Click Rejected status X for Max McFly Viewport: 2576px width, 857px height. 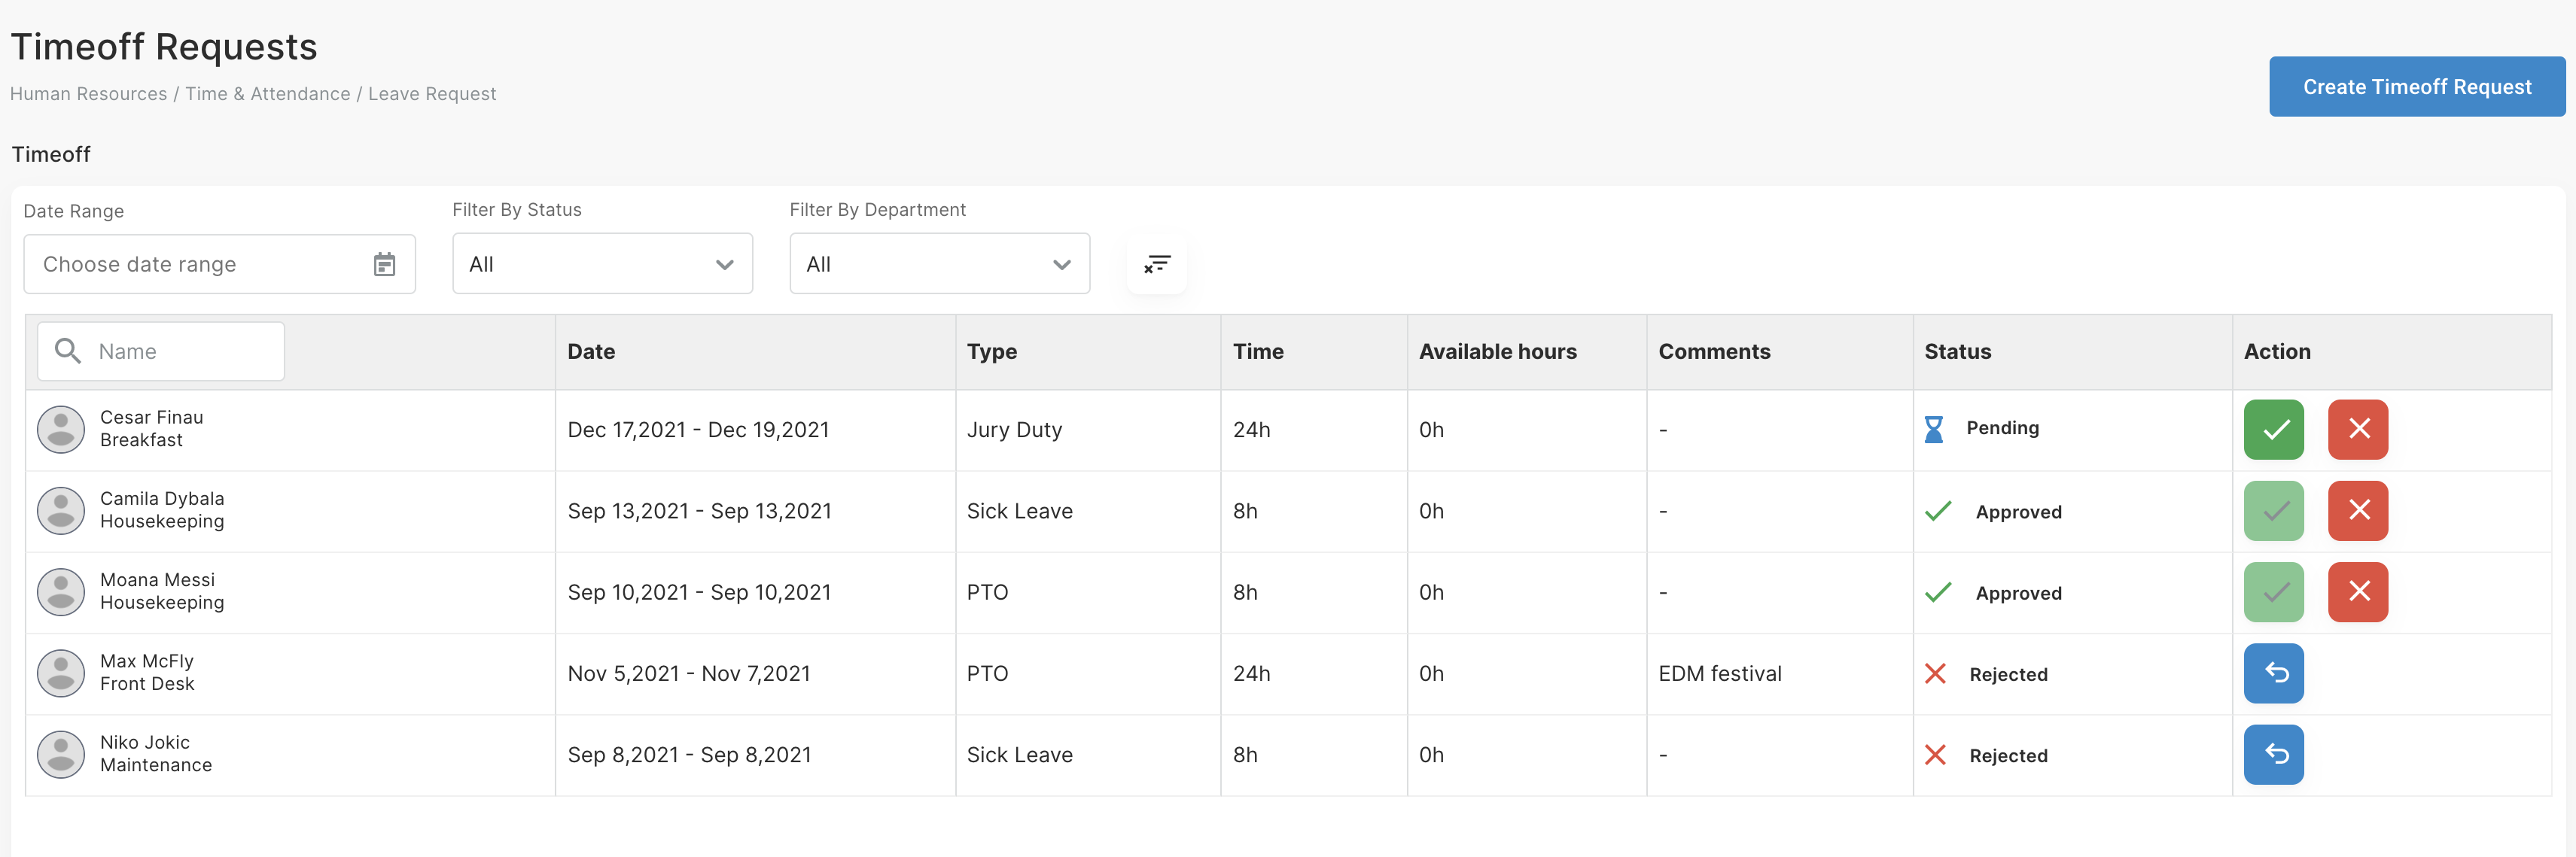pos(1935,674)
